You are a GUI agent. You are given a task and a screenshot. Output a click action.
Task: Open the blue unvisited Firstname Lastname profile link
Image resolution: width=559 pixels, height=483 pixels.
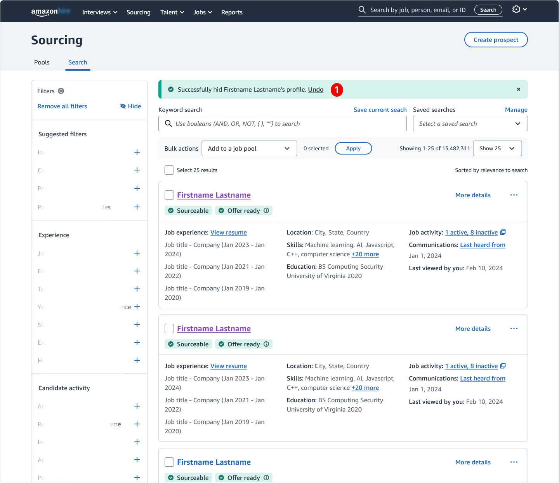[x=214, y=462]
